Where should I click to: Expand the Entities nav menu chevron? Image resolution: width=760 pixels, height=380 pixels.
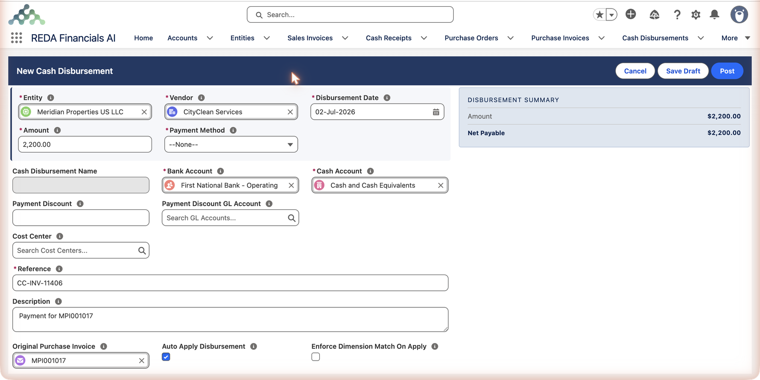(x=266, y=38)
